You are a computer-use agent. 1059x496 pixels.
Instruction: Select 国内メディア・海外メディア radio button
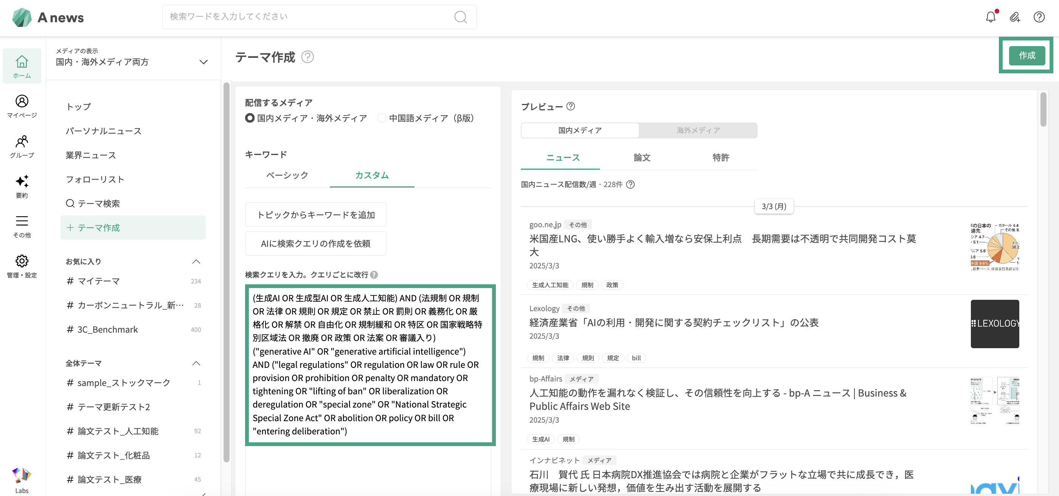coord(250,118)
